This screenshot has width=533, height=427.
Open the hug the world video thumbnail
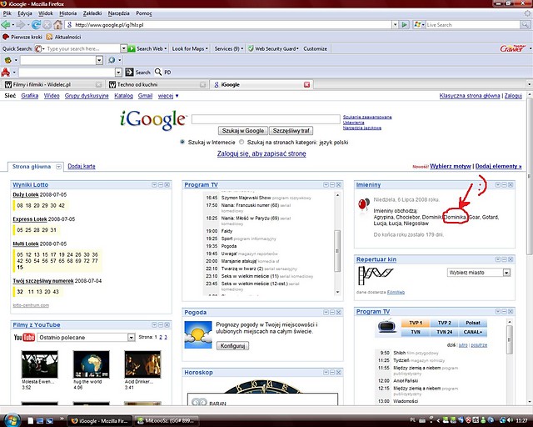tap(91, 364)
